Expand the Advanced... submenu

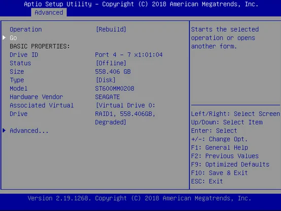[29, 131]
